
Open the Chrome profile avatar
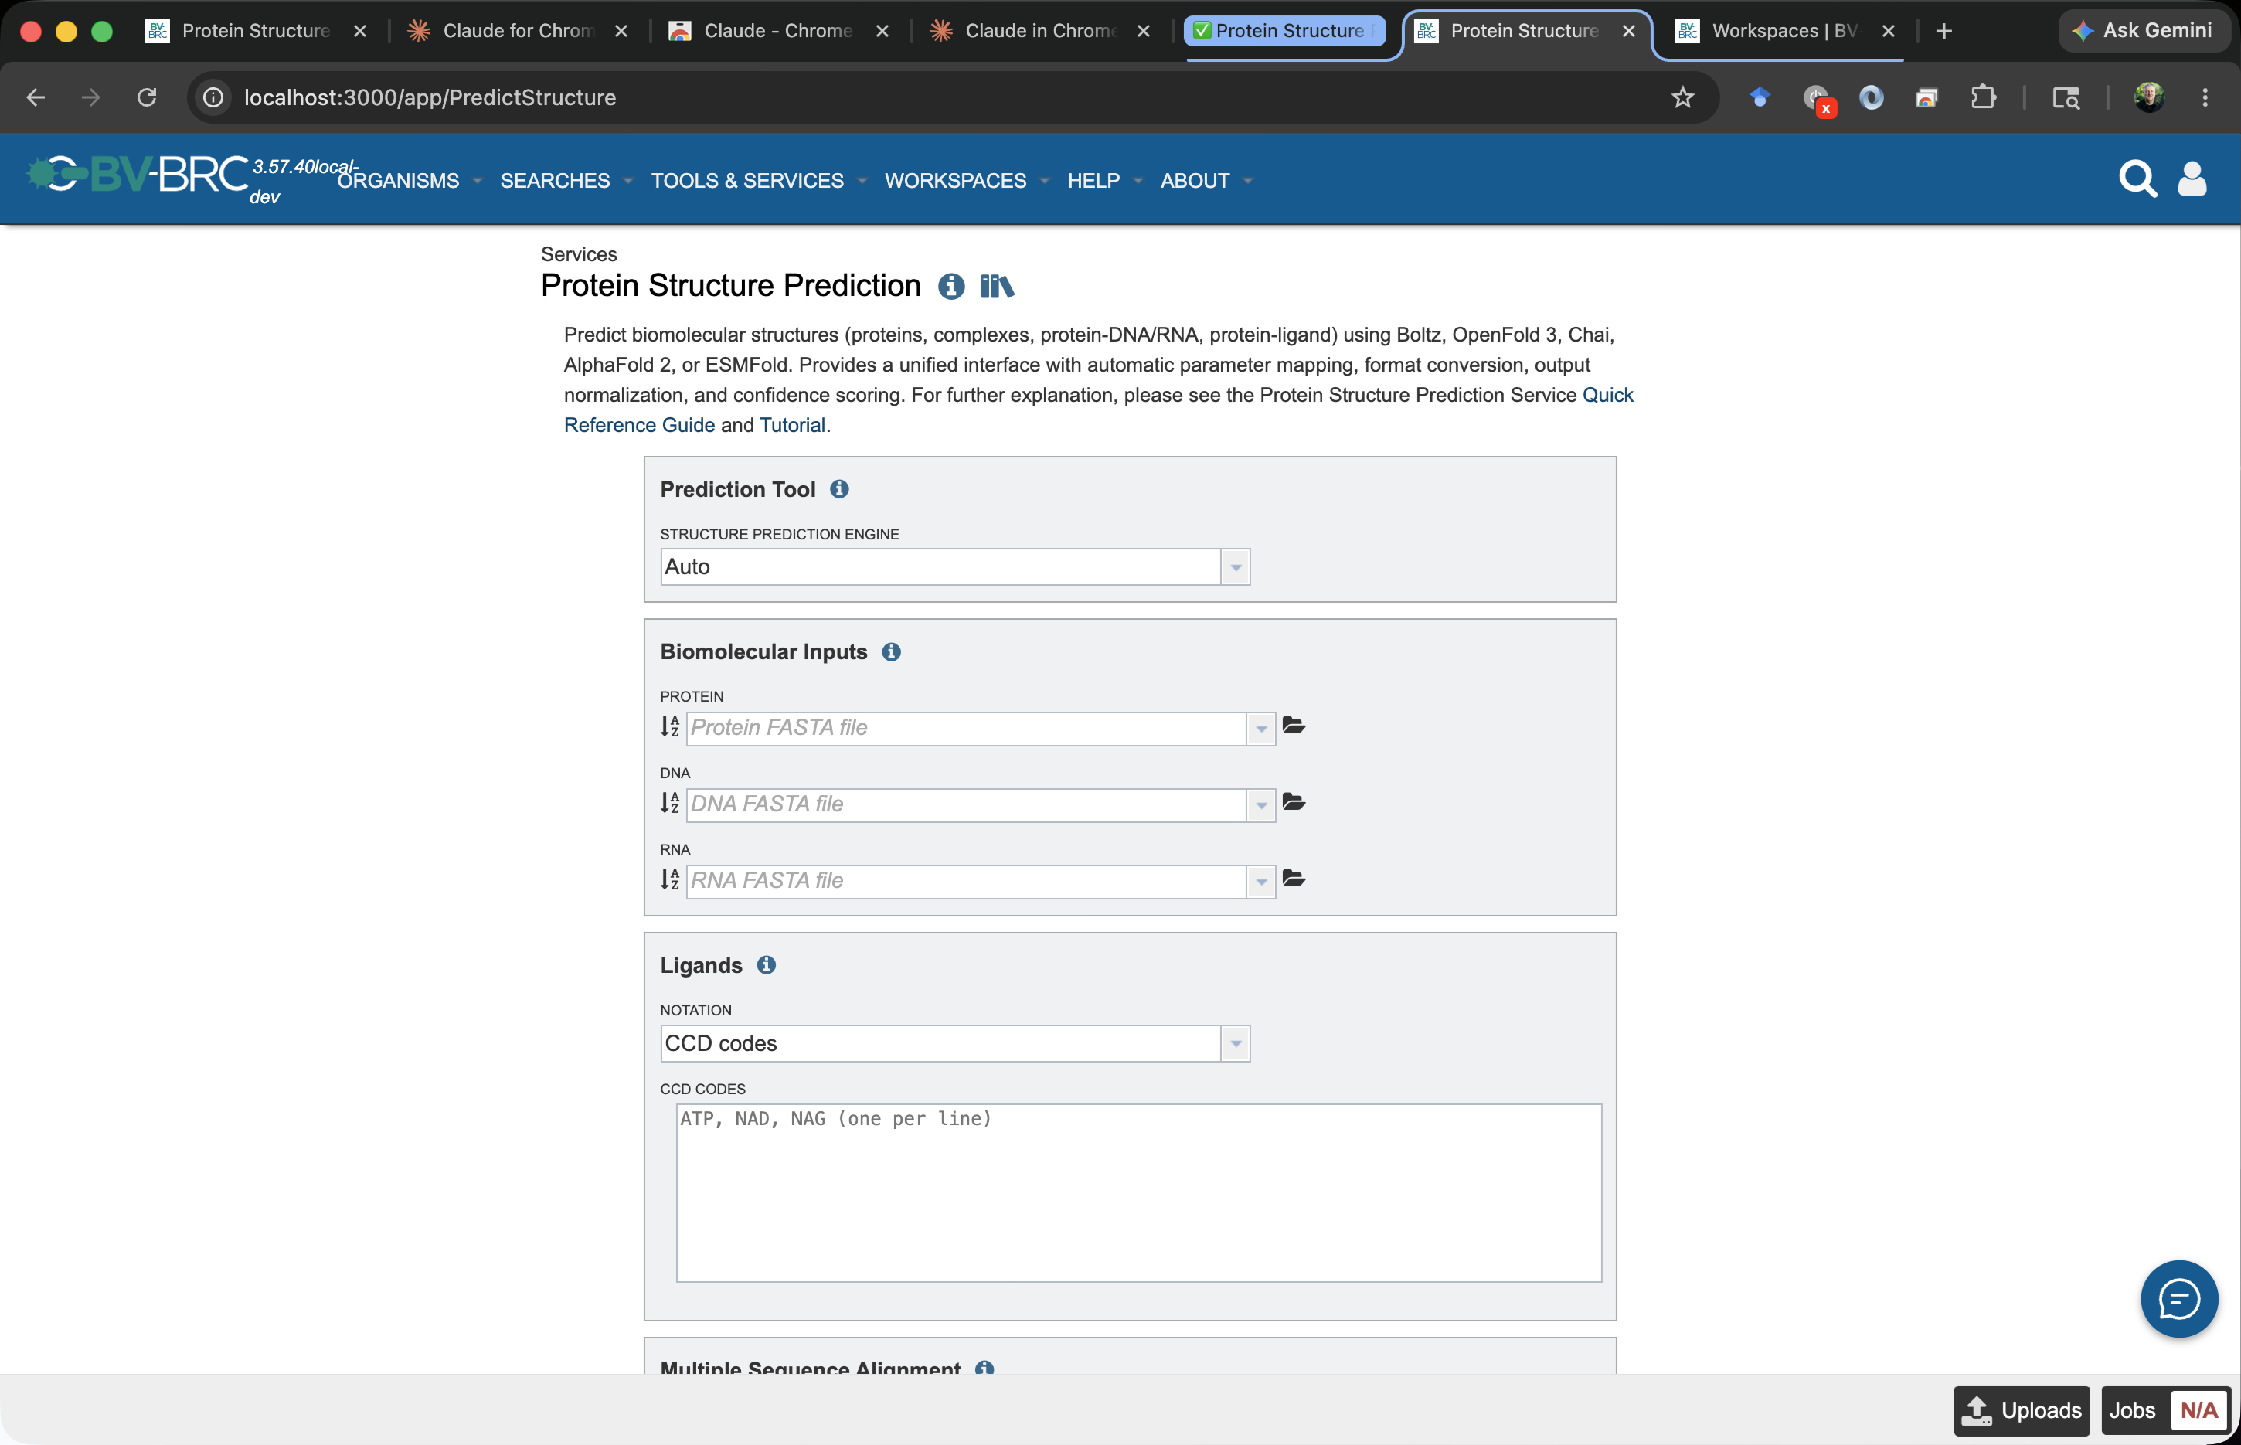[2149, 97]
